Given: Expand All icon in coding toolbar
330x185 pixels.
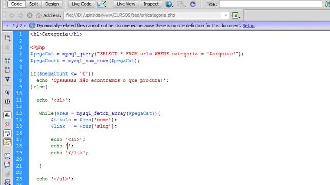Looking at the screenshot, I should click(7, 79).
